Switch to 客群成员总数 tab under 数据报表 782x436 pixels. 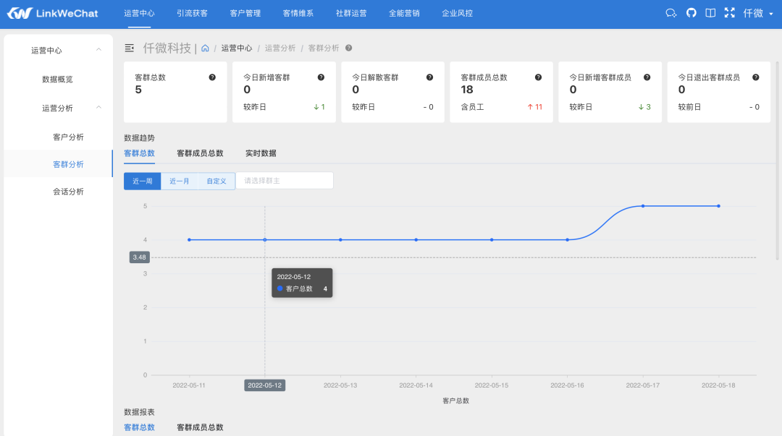point(200,427)
